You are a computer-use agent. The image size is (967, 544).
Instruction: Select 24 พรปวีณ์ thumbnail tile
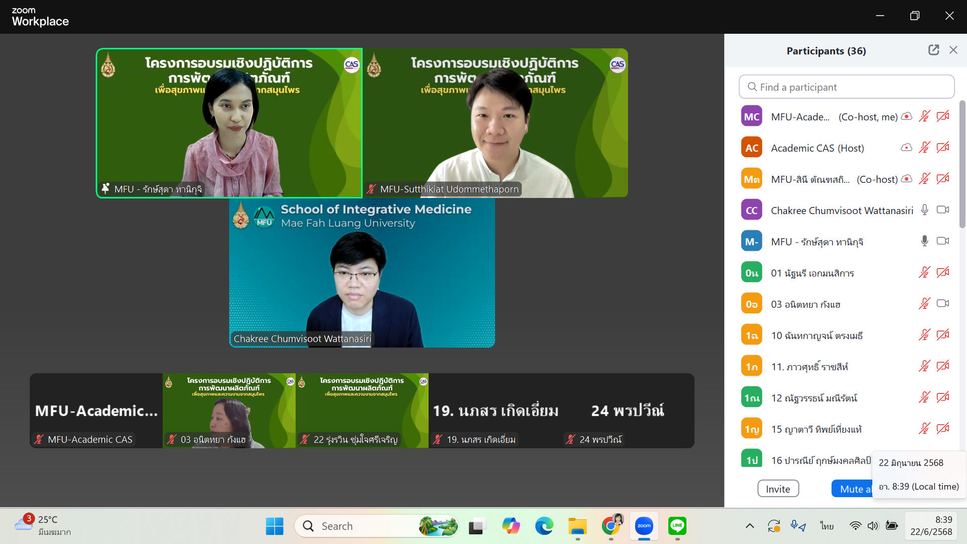628,411
